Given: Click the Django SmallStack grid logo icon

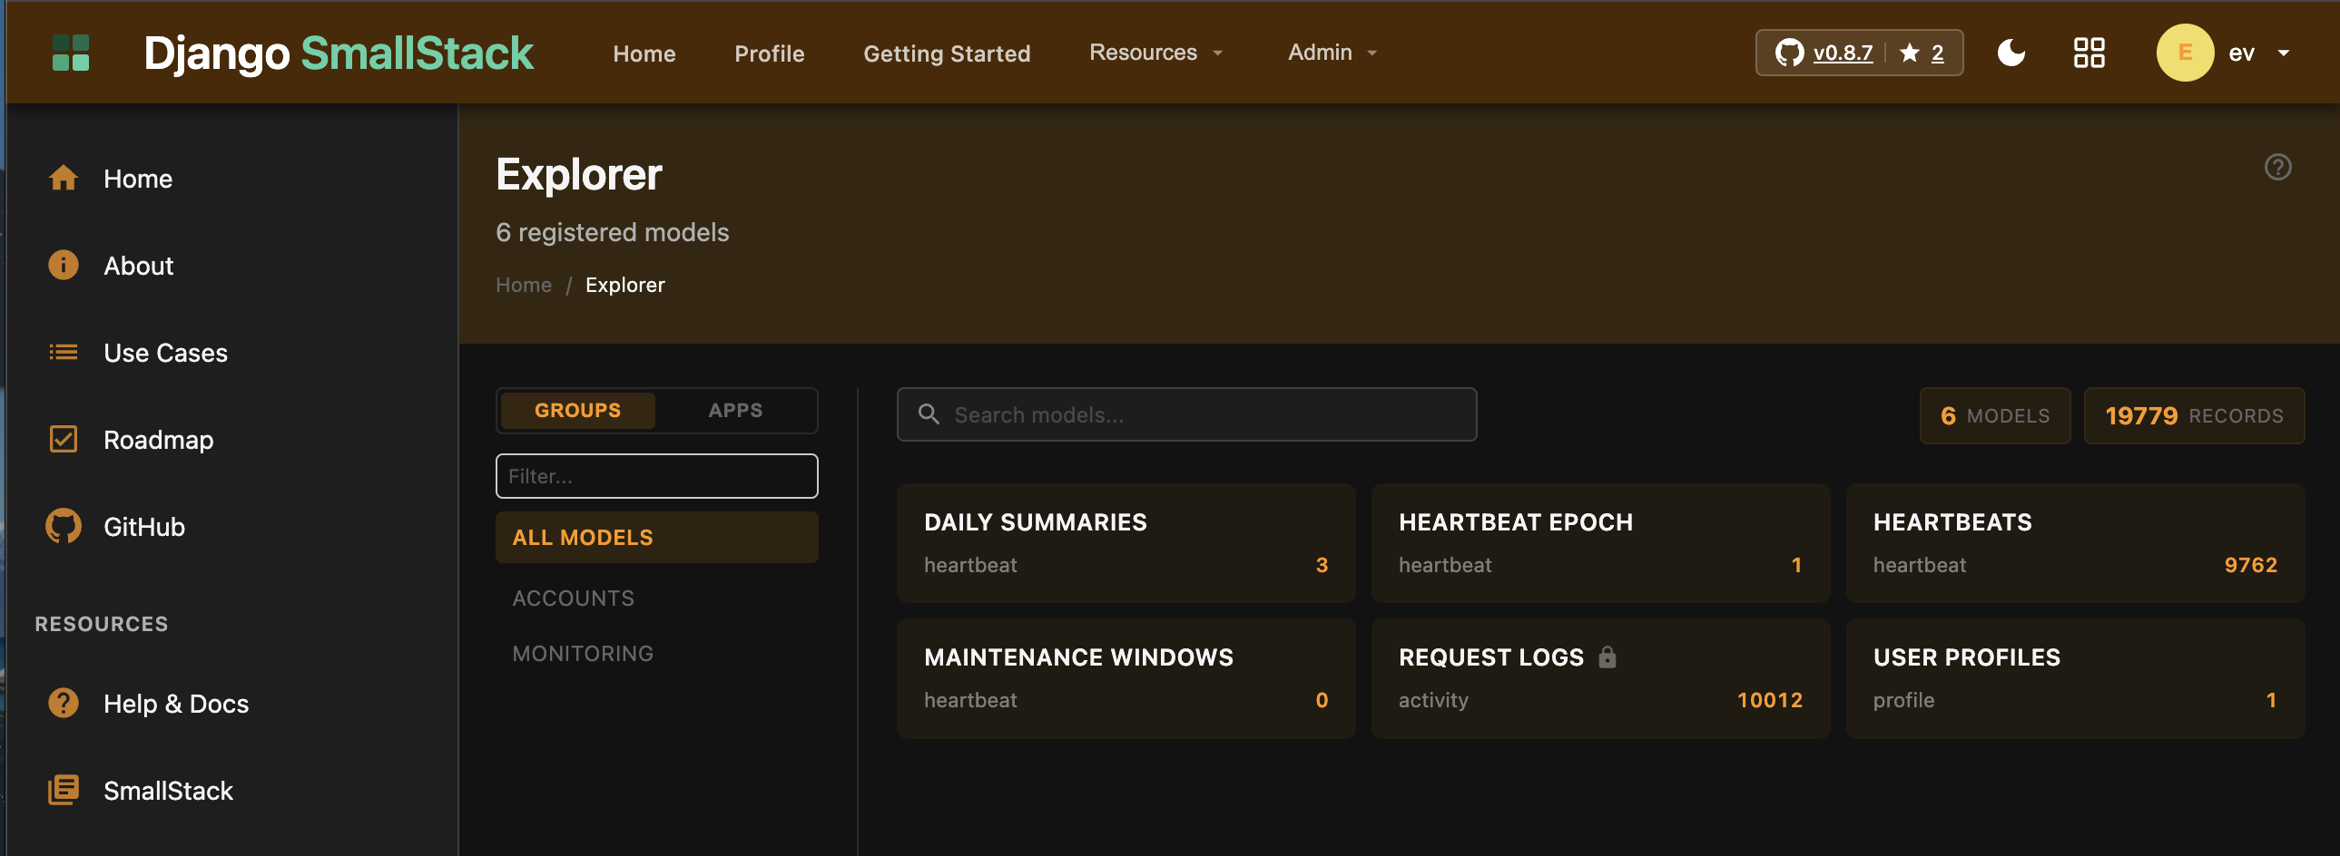Looking at the screenshot, I should [71, 53].
